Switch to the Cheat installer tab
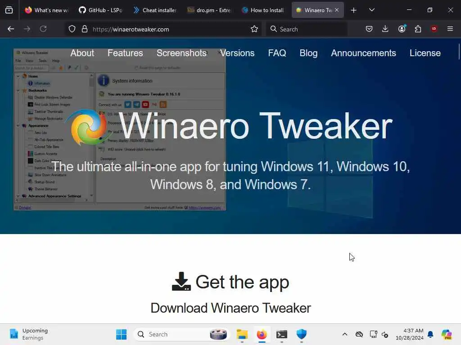The width and height of the screenshot is (461, 345). (x=155, y=10)
